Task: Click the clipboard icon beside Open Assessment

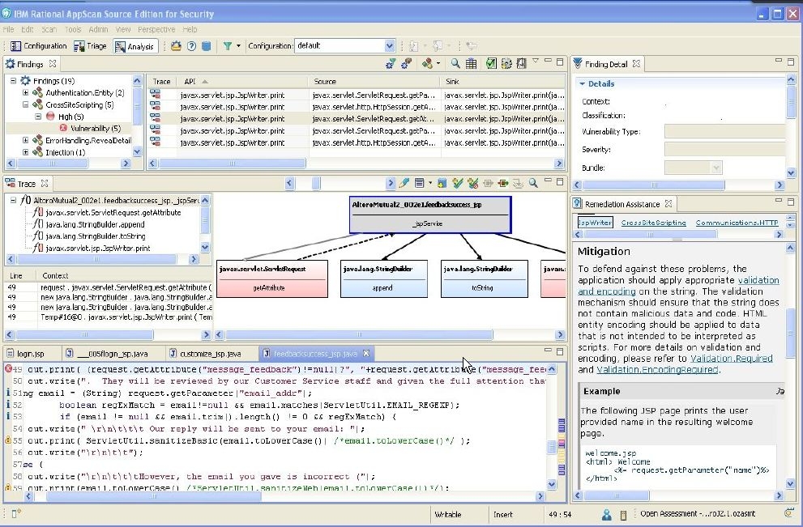Action: (623, 514)
